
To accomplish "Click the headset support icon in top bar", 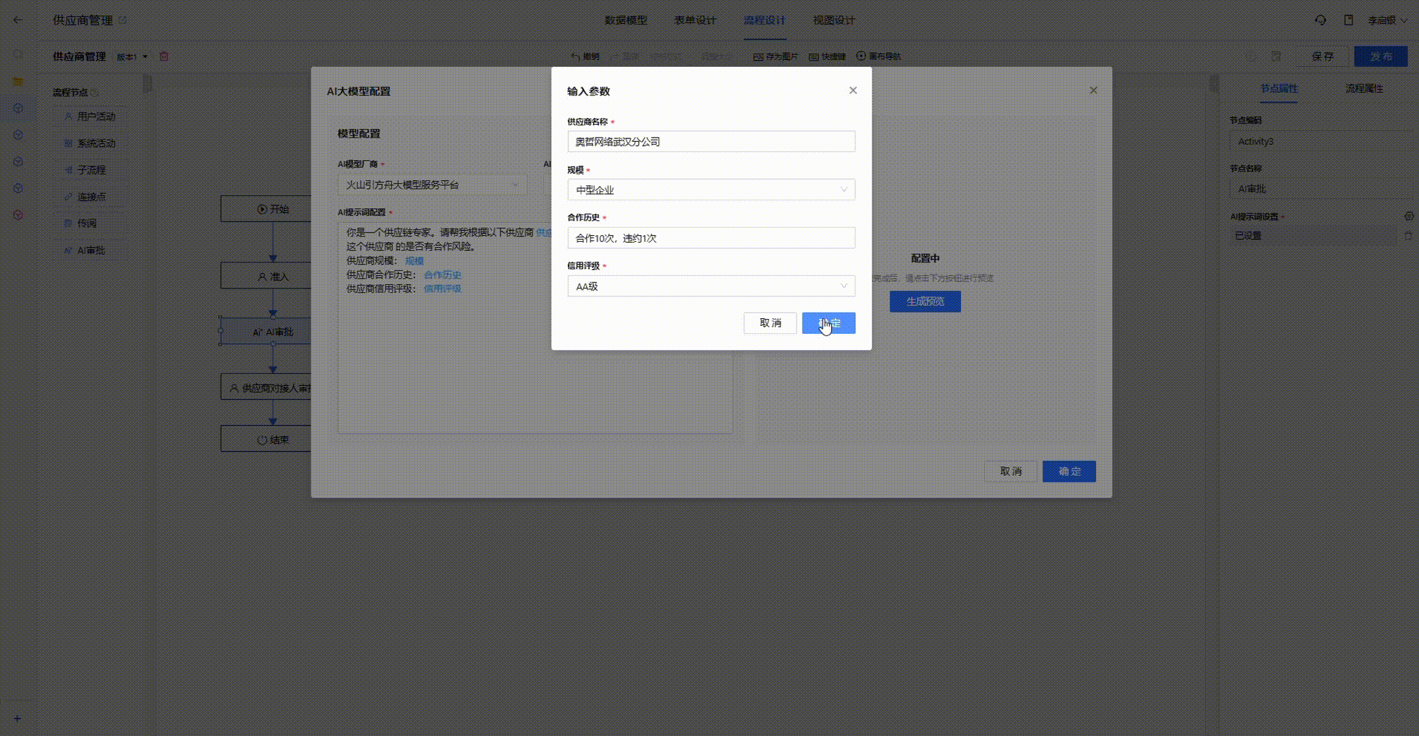I will coord(1320,20).
